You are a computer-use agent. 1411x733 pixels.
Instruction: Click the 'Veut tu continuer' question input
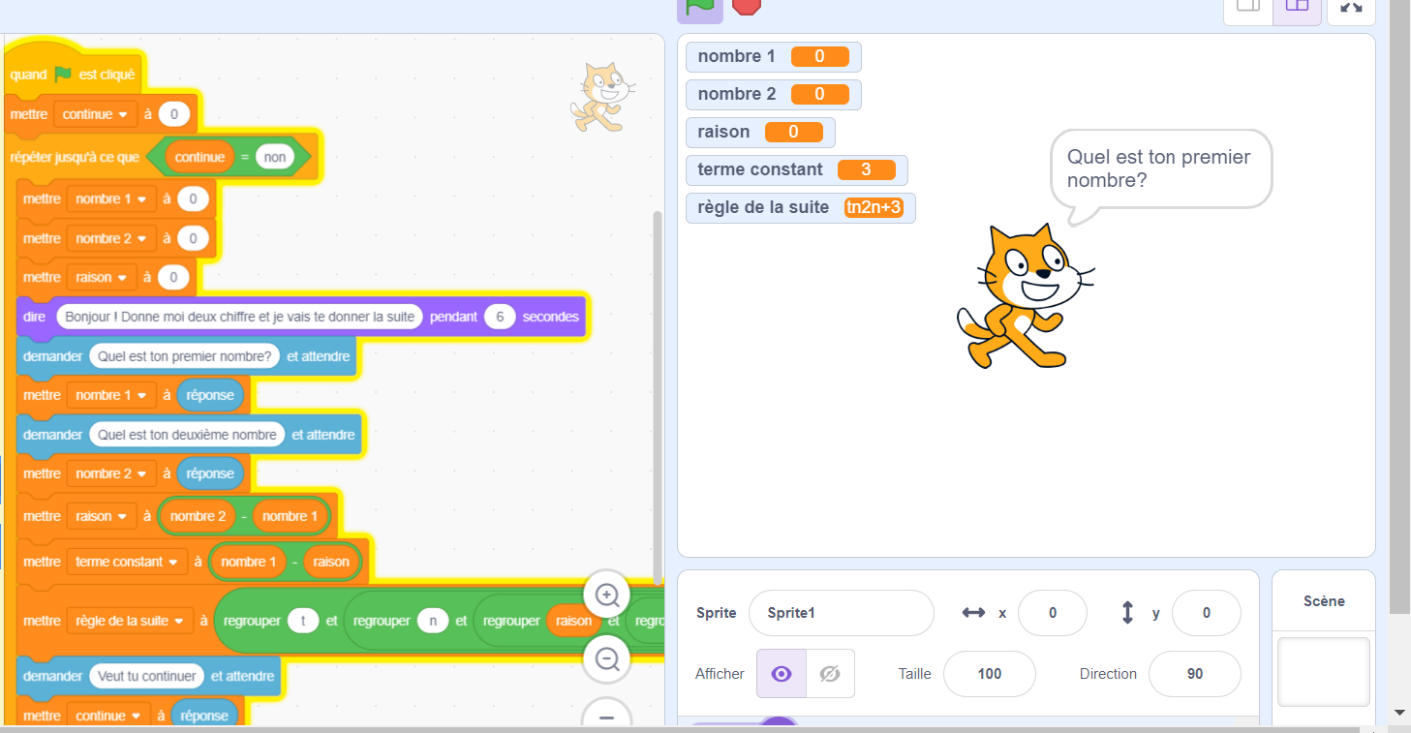pos(147,676)
